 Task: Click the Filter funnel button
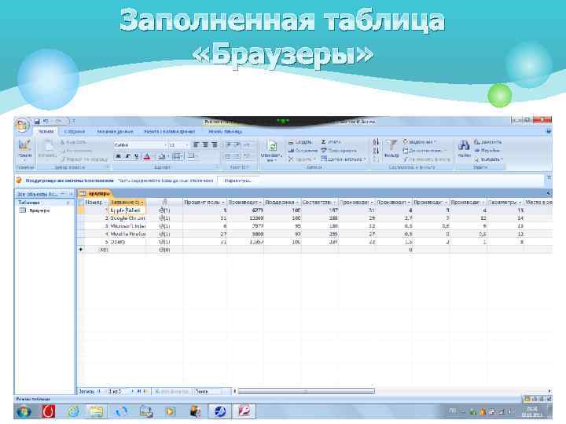[391, 148]
